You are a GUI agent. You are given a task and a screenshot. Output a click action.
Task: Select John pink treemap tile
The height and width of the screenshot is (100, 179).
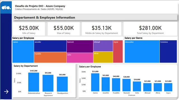click(x=80, y=58)
